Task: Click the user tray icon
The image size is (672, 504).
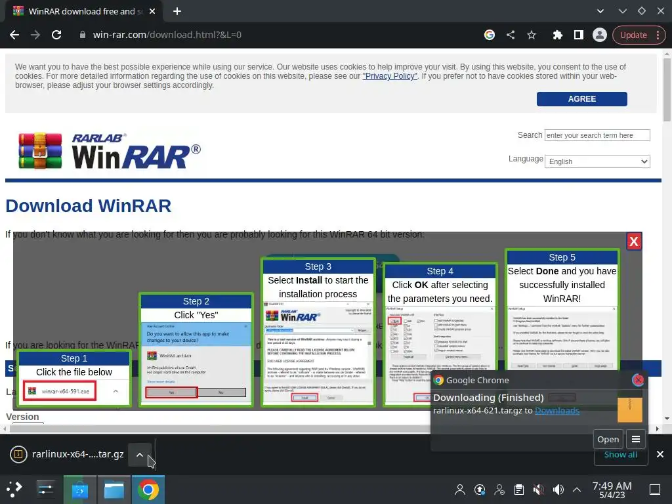Action: point(460,490)
